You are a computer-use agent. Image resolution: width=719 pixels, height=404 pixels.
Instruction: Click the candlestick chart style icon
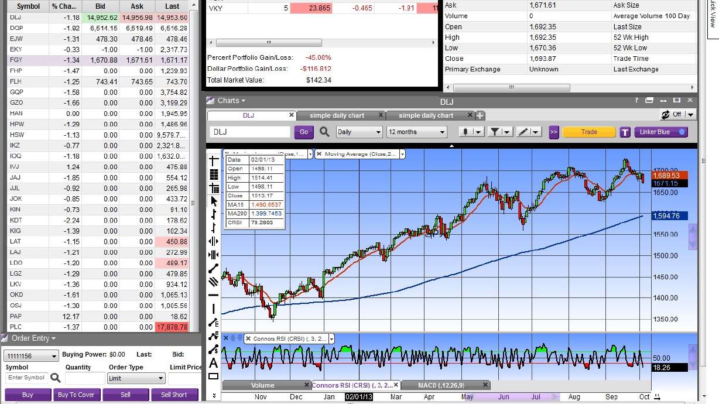point(466,131)
